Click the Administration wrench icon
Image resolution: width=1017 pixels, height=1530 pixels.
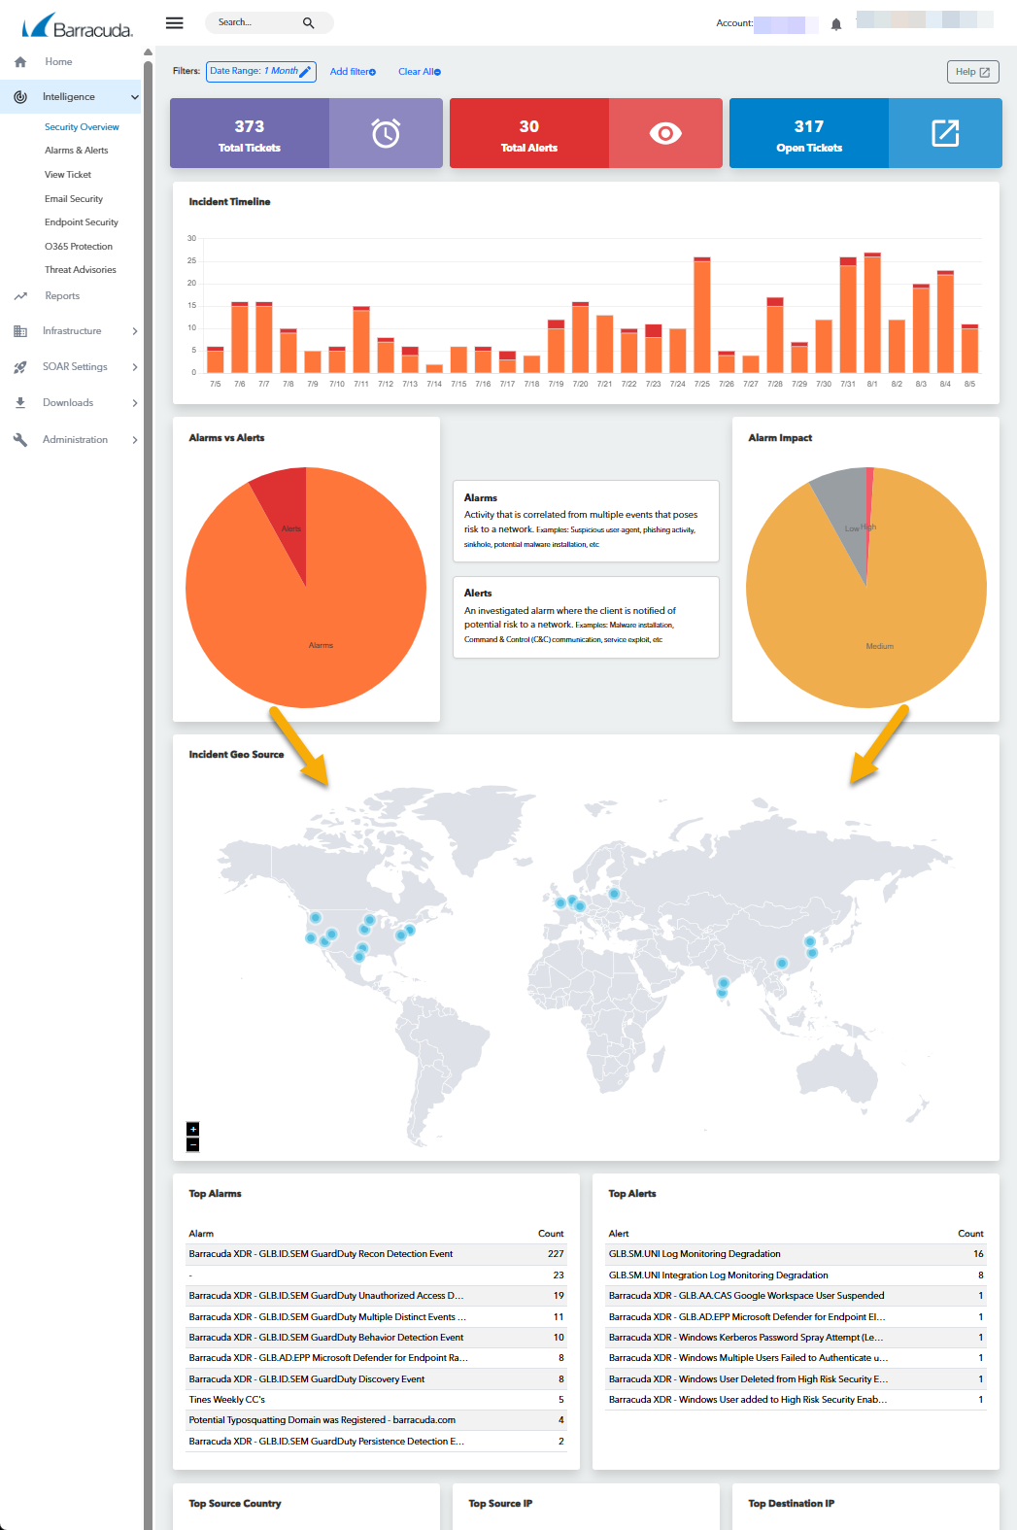pos(20,440)
